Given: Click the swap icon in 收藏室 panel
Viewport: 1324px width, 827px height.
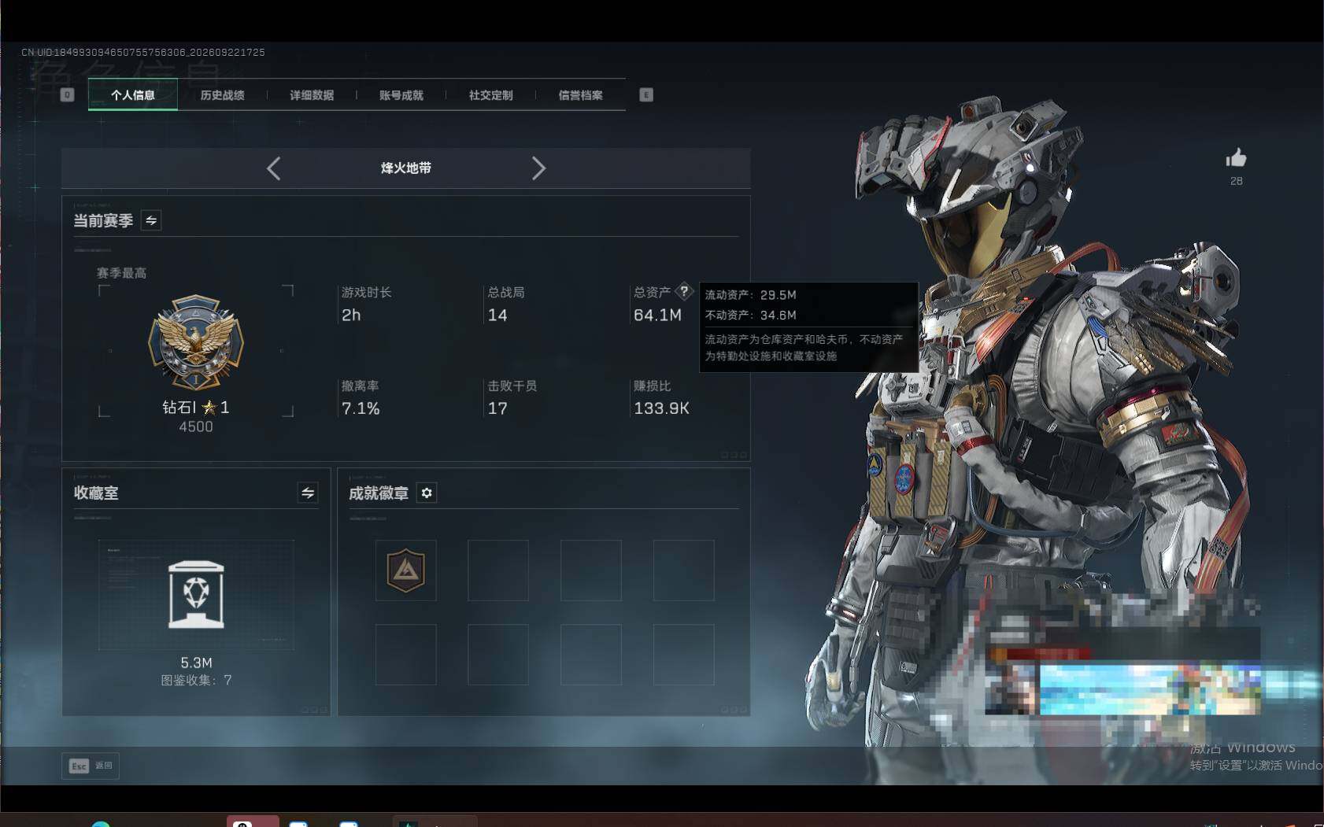Looking at the screenshot, I should [308, 493].
